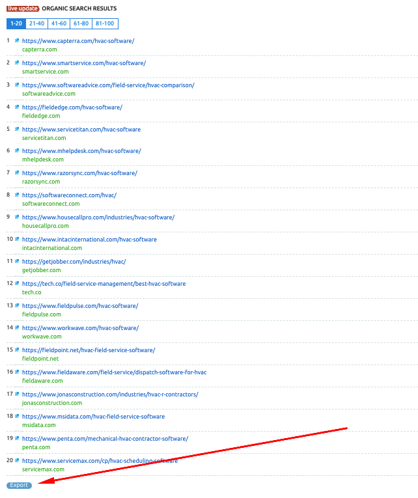Open external link icon for softwareconnect.com result

point(17,195)
